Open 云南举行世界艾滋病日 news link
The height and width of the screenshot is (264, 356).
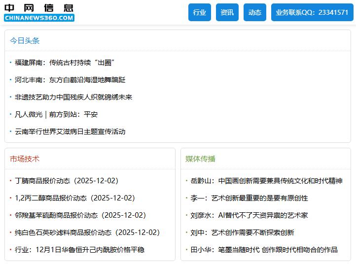(x=70, y=132)
